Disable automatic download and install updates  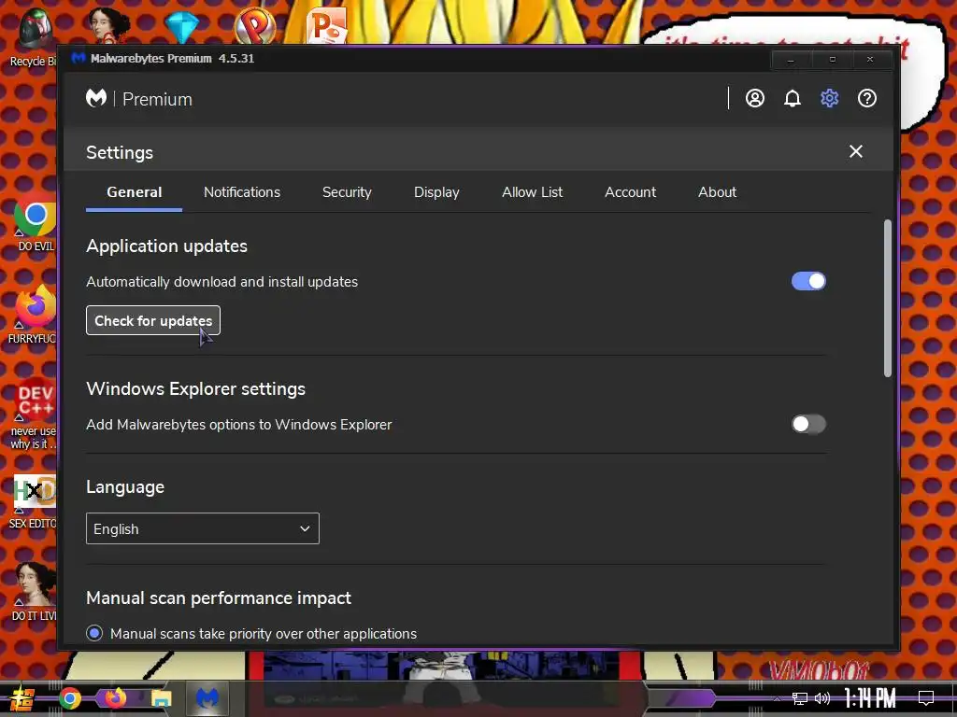point(808,281)
